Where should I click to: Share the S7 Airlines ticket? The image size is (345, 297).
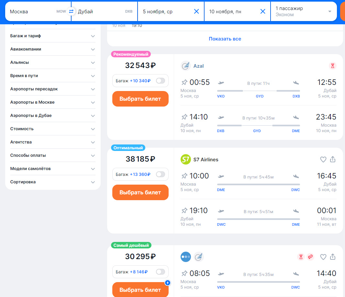pos(332,159)
